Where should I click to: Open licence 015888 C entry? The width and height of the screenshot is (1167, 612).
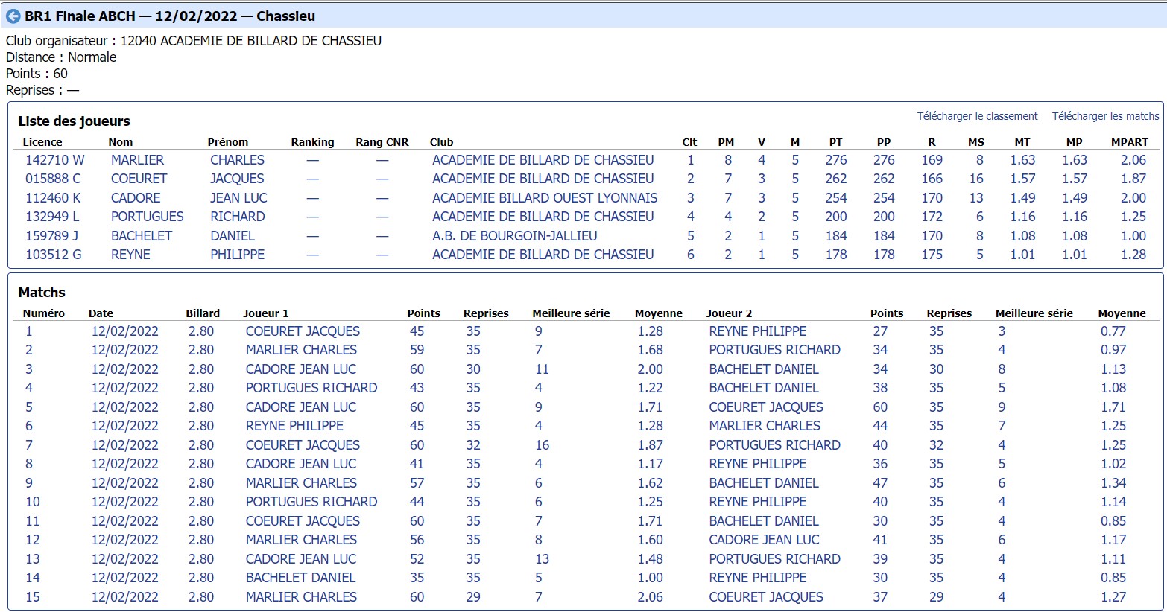54,179
